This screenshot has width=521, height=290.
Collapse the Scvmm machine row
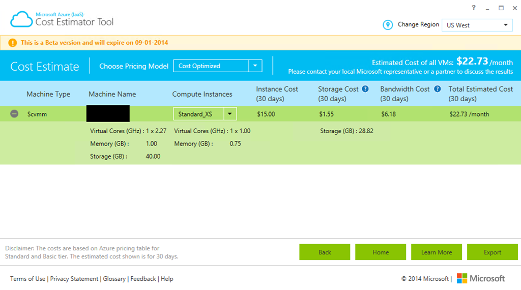(14, 114)
